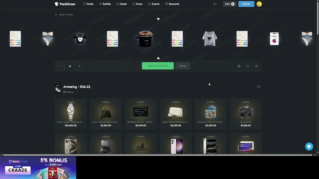Click the black heart t-shirt in reel
319x179 pixels.
[80, 38]
